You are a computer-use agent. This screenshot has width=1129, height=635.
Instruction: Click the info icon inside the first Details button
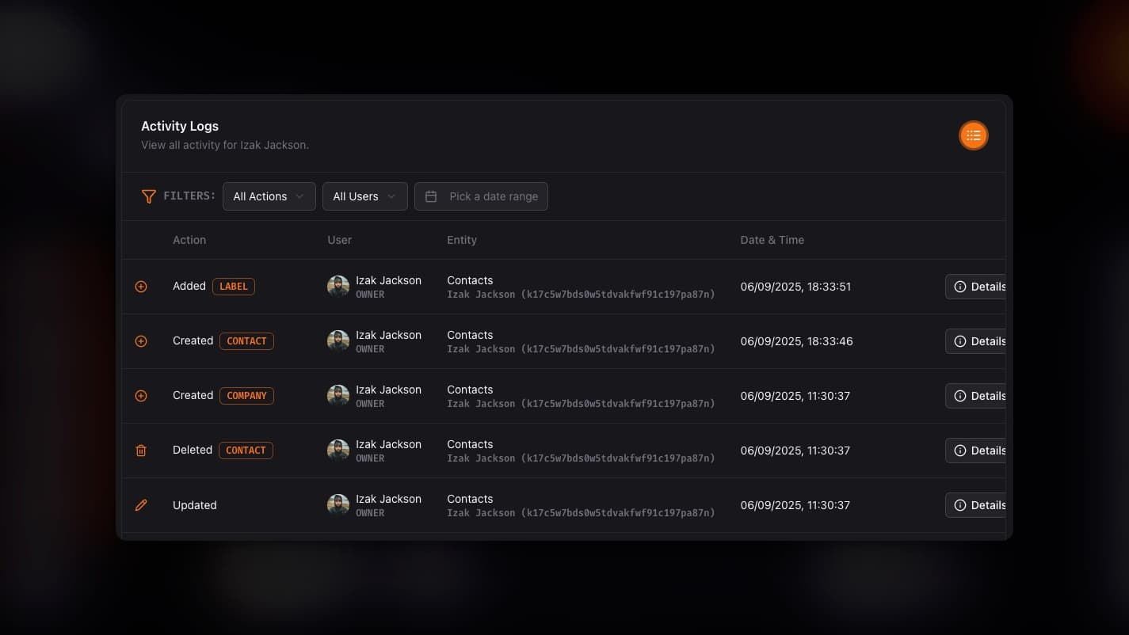(x=959, y=287)
